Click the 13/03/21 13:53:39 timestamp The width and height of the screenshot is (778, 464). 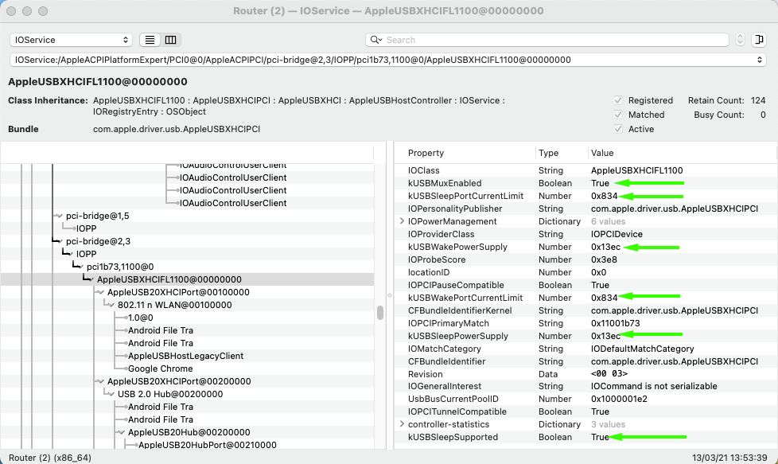729,458
